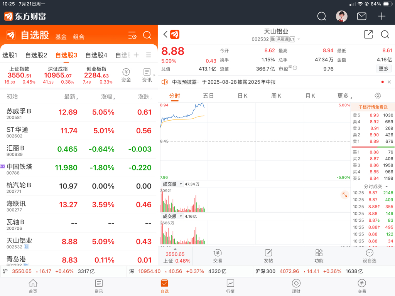Open messages mail icon
395x296 pixels.
point(362,16)
